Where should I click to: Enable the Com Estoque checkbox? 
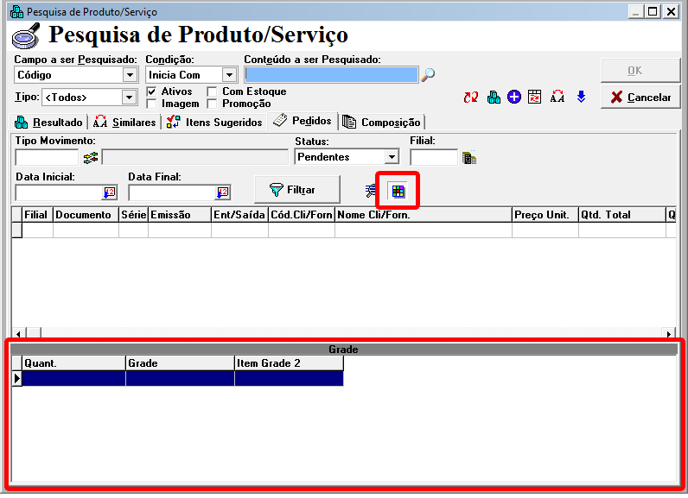coord(213,91)
